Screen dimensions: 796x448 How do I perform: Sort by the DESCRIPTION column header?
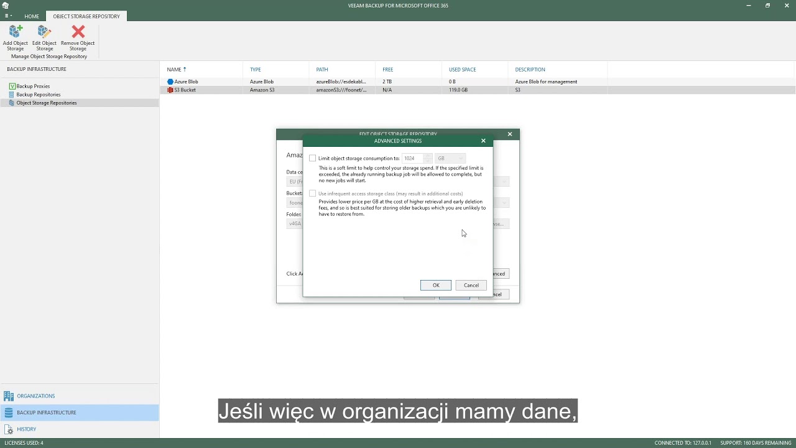click(530, 69)
